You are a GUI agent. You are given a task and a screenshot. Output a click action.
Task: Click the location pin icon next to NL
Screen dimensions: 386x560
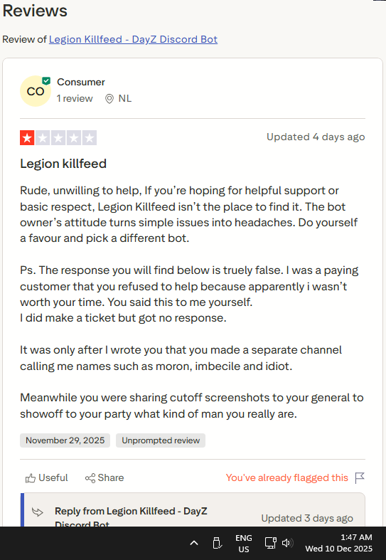(x=109, y=99)
